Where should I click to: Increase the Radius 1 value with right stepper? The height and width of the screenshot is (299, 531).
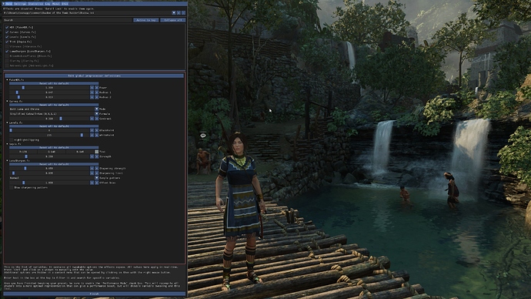point(96,92)
